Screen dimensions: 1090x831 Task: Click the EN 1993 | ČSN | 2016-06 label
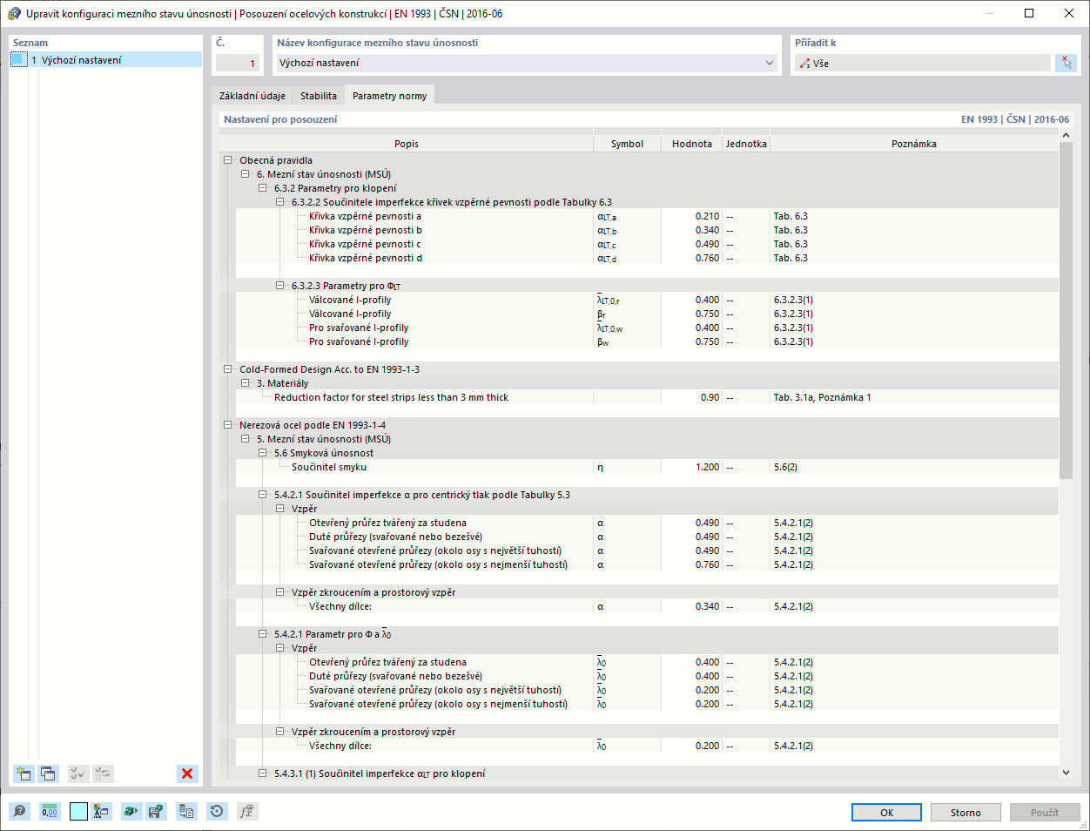click(x=1015, y=119)
